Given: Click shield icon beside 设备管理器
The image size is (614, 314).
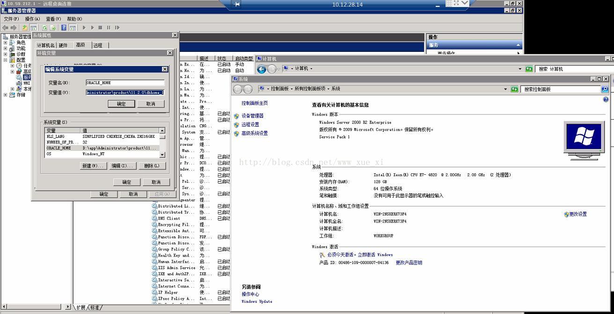Looking at the screenshot, I should 236,116.
